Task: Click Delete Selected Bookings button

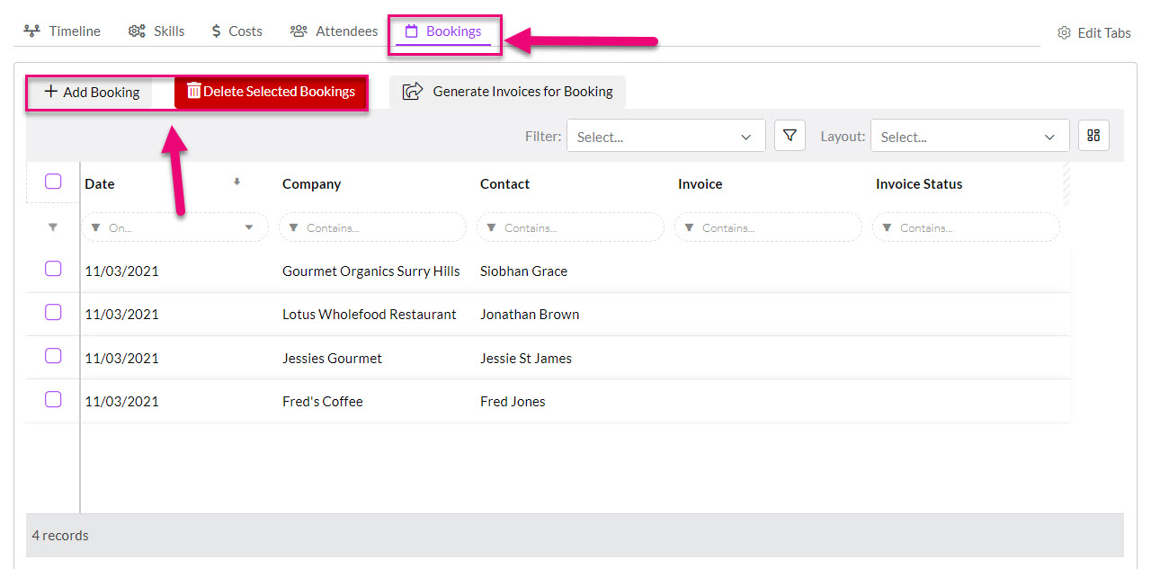Action: coord(271,92)
